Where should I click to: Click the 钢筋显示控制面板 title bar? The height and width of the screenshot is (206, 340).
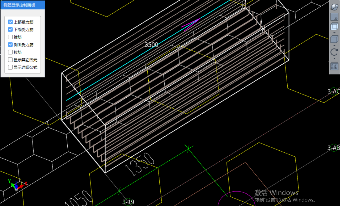pyautogui.click(x=23, y=5)
